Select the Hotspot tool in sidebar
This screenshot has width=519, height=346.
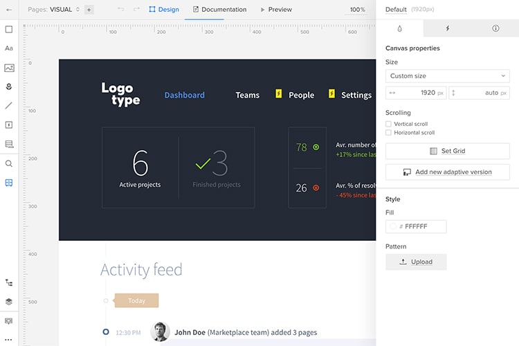click(x=9, y=125)
